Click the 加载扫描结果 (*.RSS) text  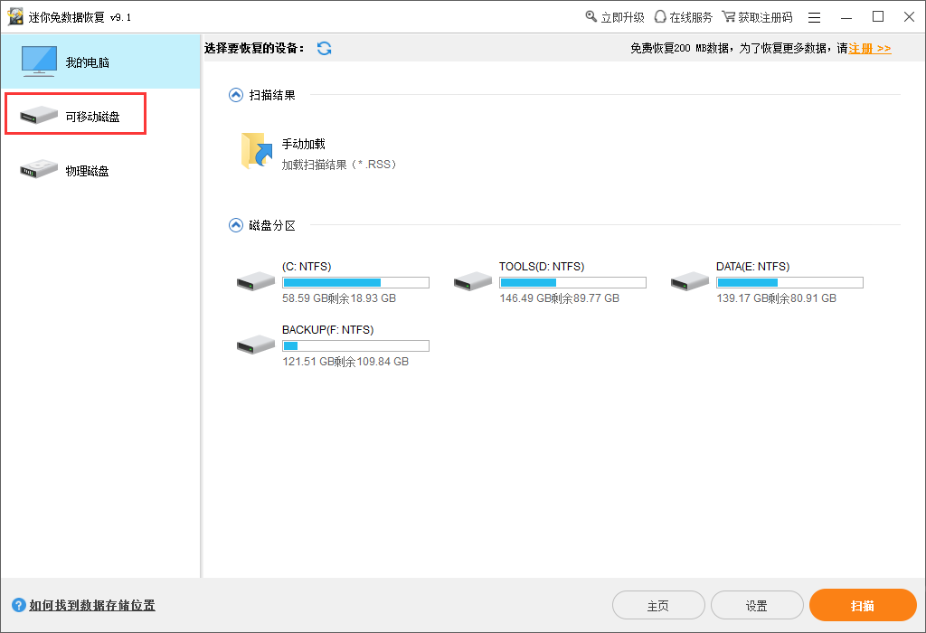click(x=339, y=165)
